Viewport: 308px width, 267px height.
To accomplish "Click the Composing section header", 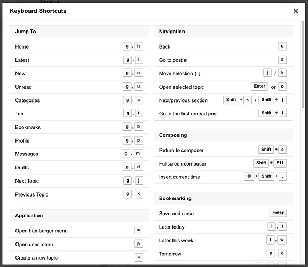I will coord(223,135).
